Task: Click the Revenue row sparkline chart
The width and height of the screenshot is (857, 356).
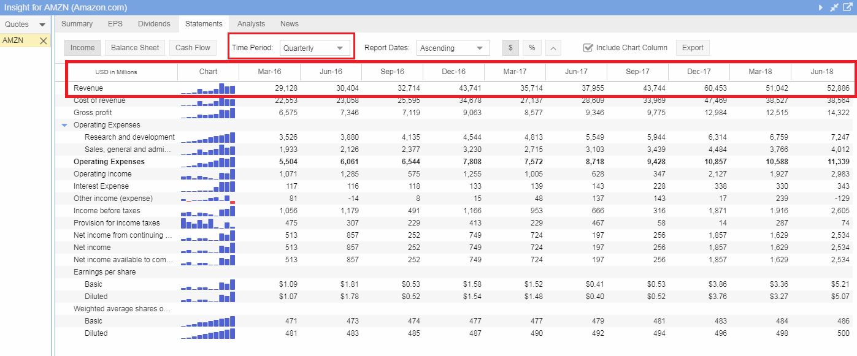Action: point(208,89)
